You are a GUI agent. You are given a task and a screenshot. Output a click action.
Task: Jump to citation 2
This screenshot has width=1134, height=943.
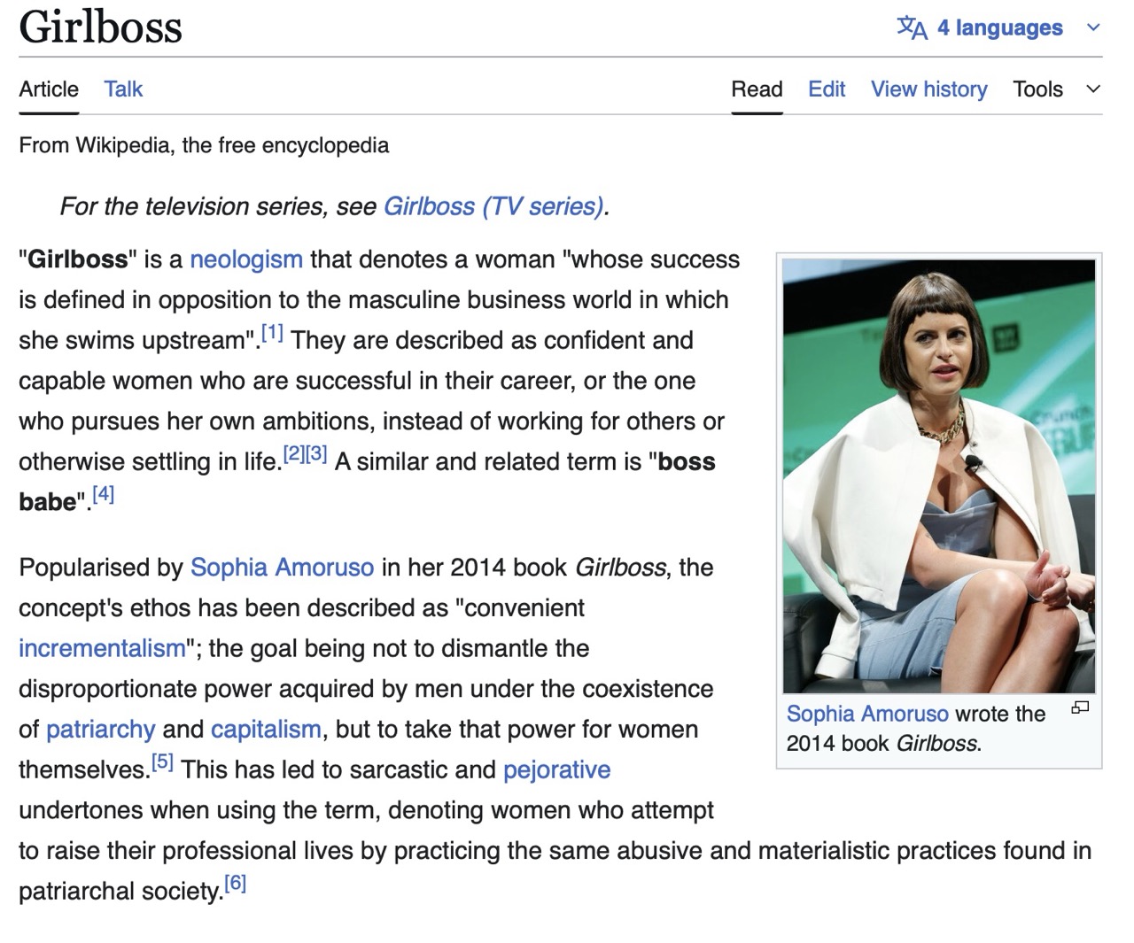pyautogui.click(x=294, y=454)
